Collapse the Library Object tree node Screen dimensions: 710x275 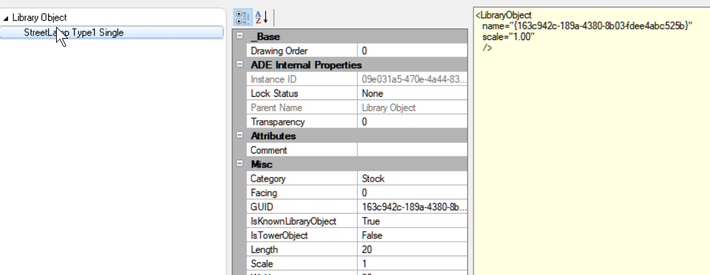[x=5, y=18]
